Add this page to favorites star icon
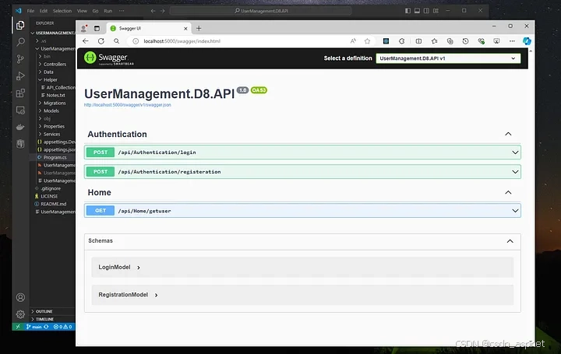 [367, 41]
